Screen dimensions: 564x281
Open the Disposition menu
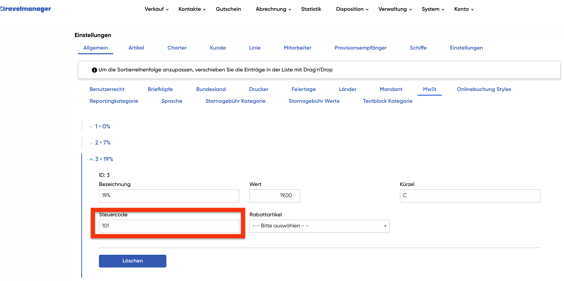pos(352,9)
